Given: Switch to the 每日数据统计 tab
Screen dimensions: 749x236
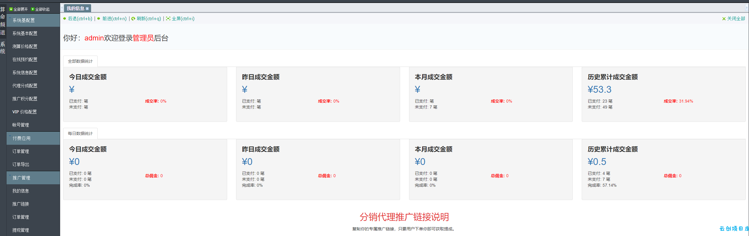Looking at the screenshot, I should [80, 133].
